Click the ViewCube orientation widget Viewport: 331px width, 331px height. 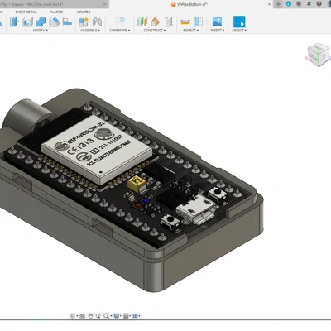pyautogui.click(x=318, y=55)
